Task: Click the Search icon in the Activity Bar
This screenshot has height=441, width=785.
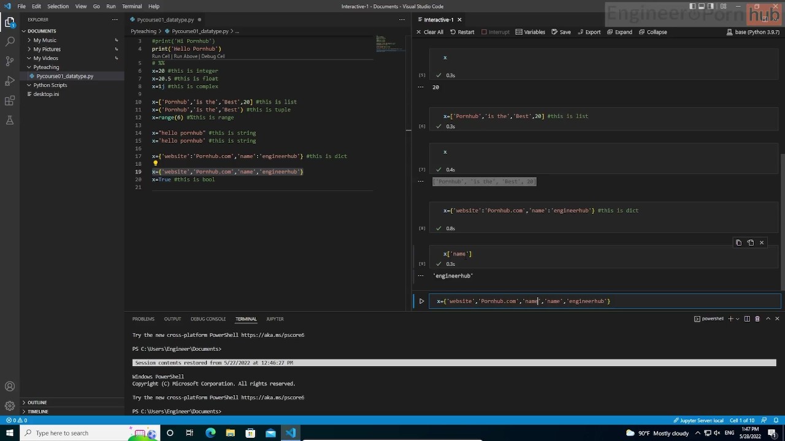Action: tap(9, 41)
